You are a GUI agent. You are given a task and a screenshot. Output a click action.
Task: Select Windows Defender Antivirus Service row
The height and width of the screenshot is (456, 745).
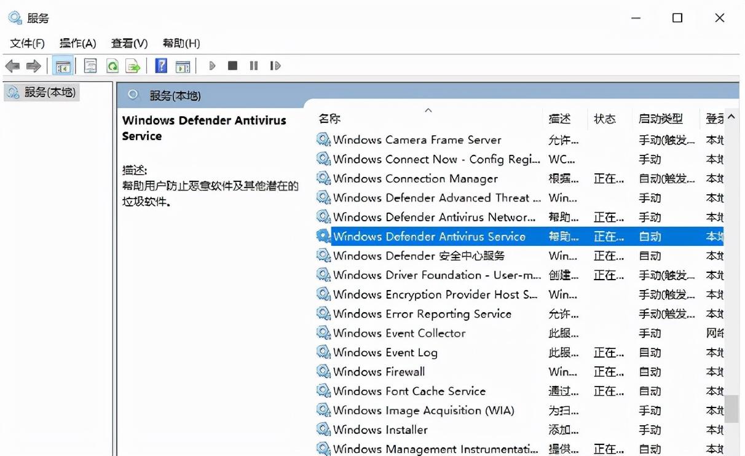519,236
